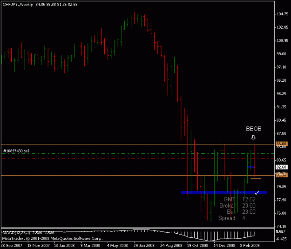Select the short orange line segment below the last bar
Image resolution: width=291 pixels, height=249 pixels.
pos(256,179)
